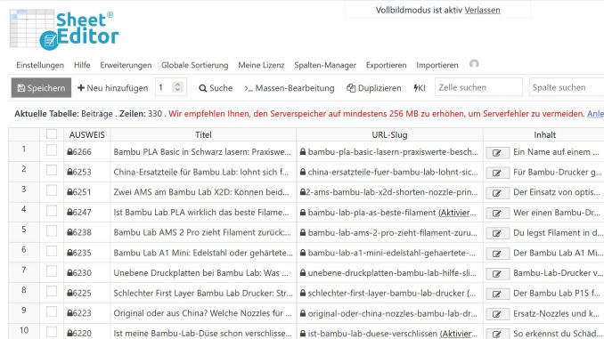Click the Anle... link after warning

[x=595, y=114]
